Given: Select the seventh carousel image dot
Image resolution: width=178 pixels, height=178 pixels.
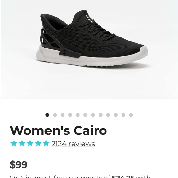Looking at the screenshot, I should pos(93,115).
